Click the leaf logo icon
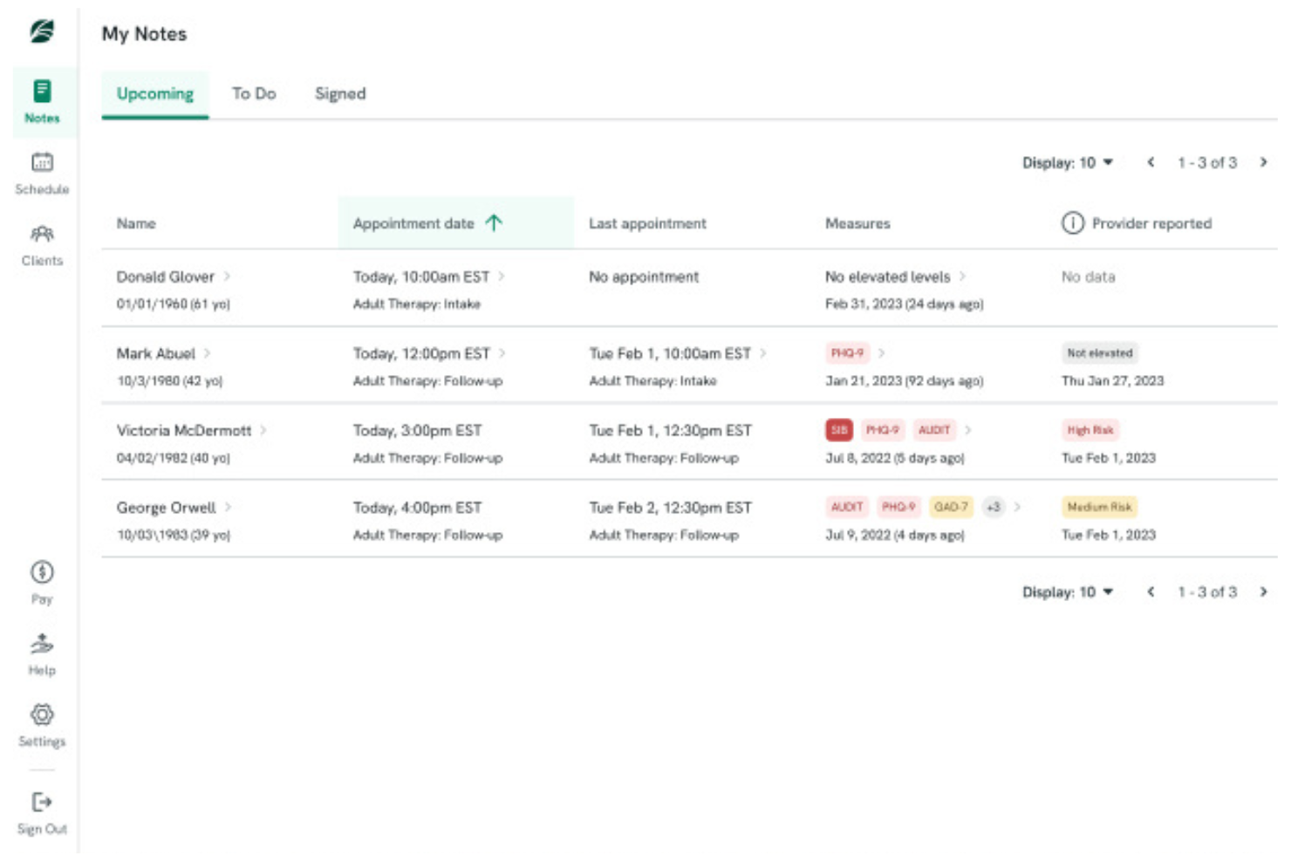This screenshot has height=861, width=1291. tap(41, 31)
